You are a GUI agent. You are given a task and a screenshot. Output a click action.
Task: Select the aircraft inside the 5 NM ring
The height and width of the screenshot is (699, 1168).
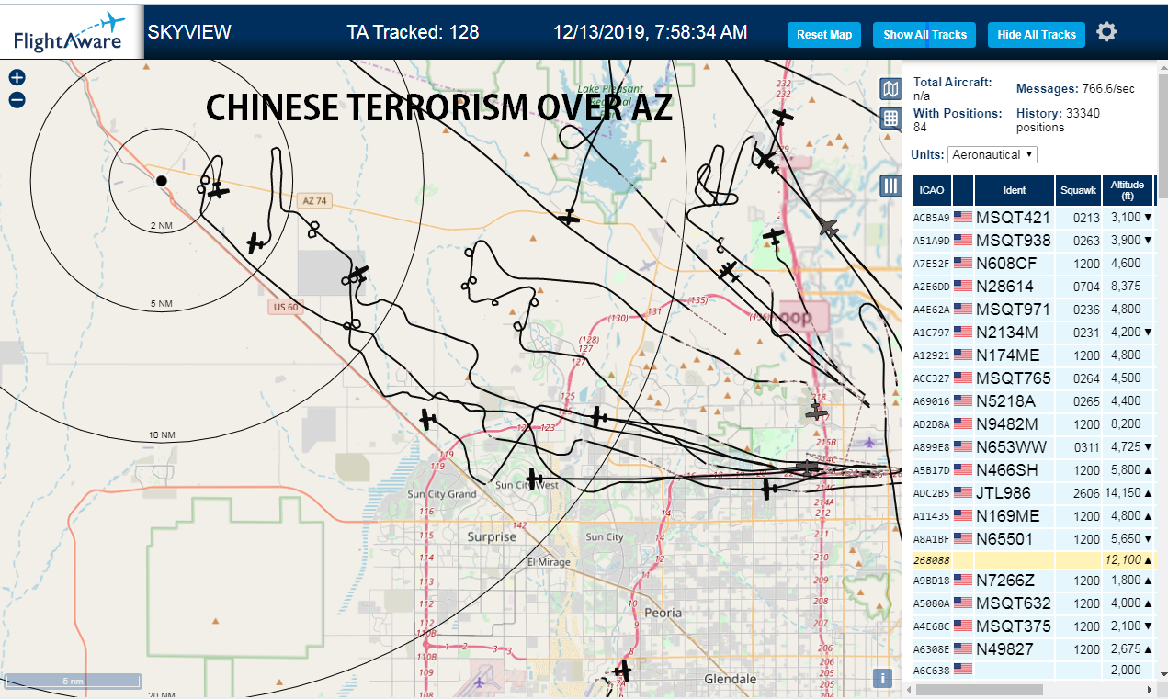tap(255, 243)
